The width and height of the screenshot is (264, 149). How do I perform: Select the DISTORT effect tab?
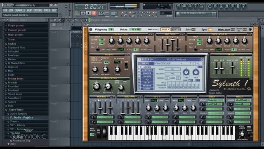coord(147,70)
